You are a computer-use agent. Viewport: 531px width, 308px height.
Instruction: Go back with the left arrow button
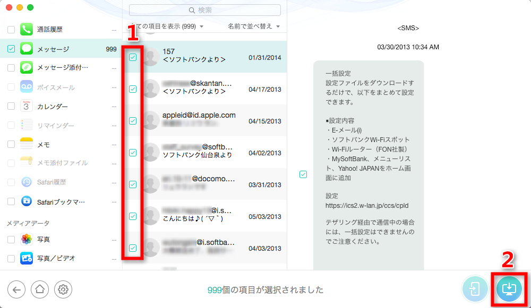16,290
